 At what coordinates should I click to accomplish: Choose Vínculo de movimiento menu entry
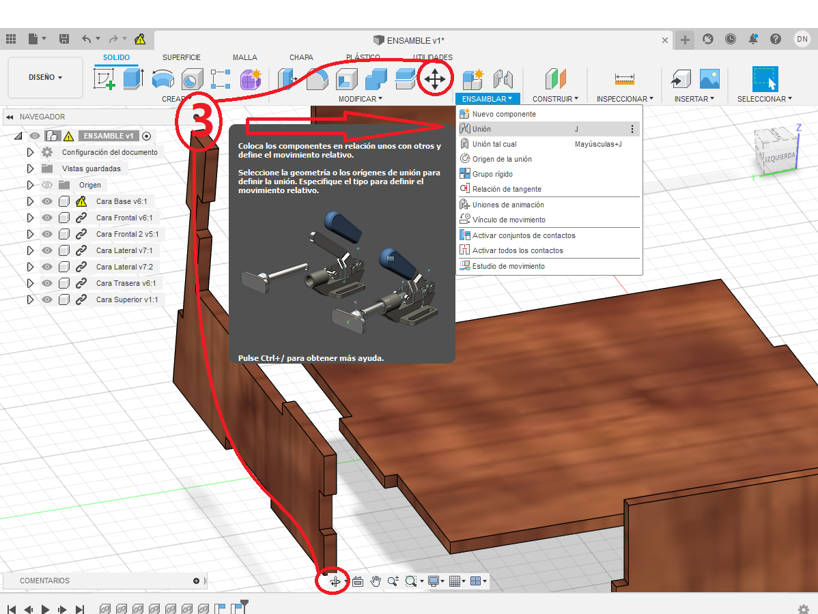pyautogui.click(x=550, y=220)
